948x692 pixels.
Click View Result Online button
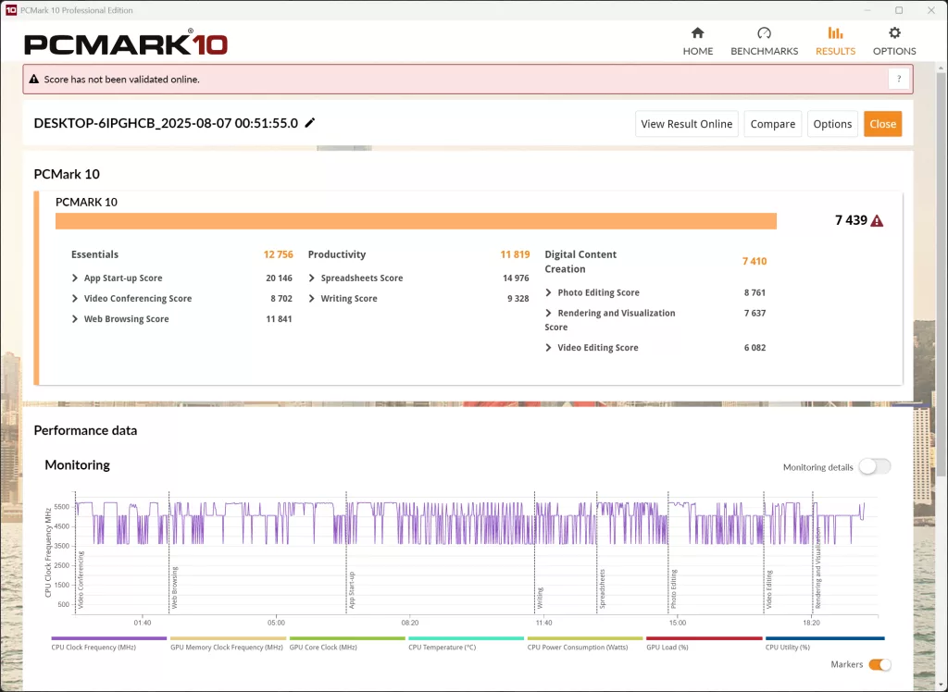686,124
